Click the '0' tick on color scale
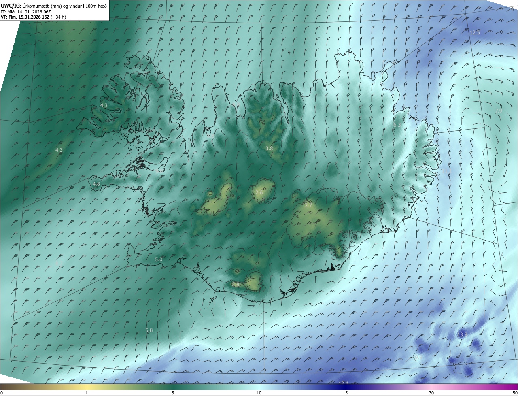The height and width of the screenshot is (396, 518). (2, 393)
